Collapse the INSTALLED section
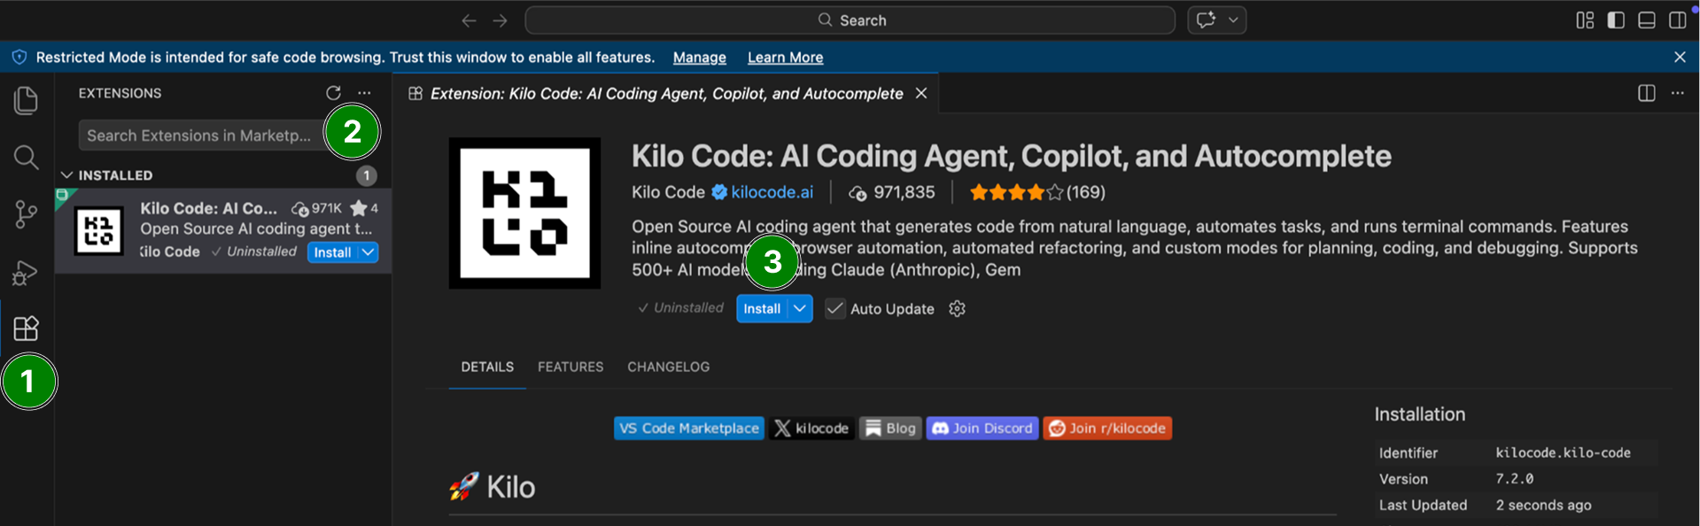This screenshot has height=526, width=1700. 66,175
